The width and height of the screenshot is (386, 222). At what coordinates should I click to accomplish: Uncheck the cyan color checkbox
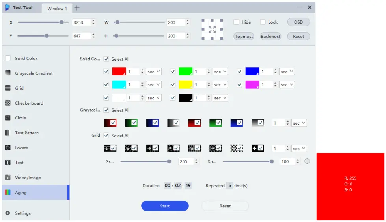(106, 84)
